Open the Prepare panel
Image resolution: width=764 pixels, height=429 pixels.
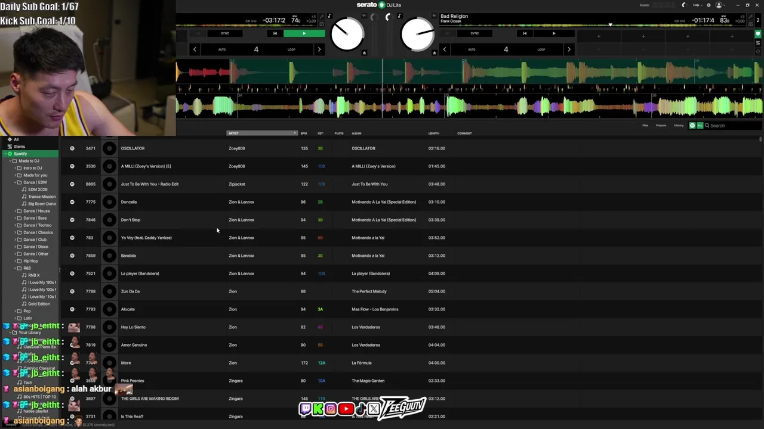[661, 126]
